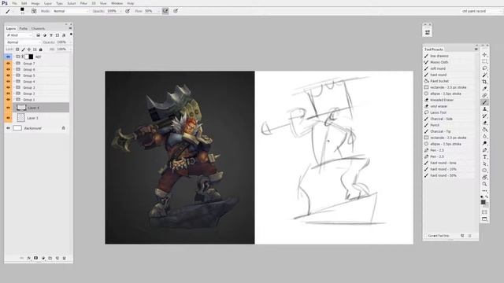This screenshot has width=504, height=283.
Task: Select the Lasso tool in the toolbar
Action: click(485, 68)
